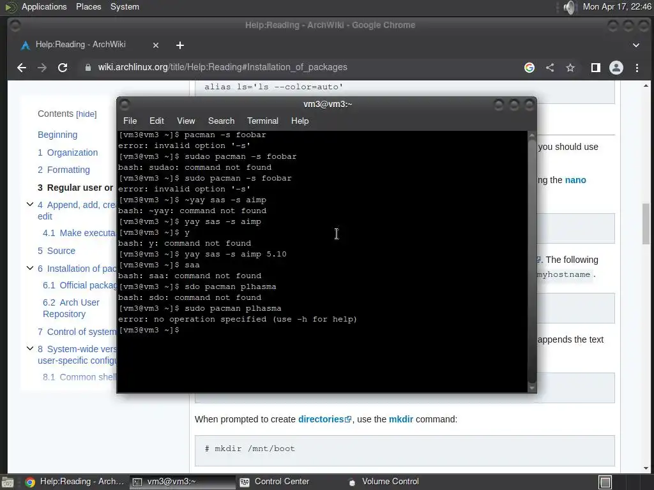Bookmark this page with the star icon
Screen dimensions: 654x490
coord(570,68)
